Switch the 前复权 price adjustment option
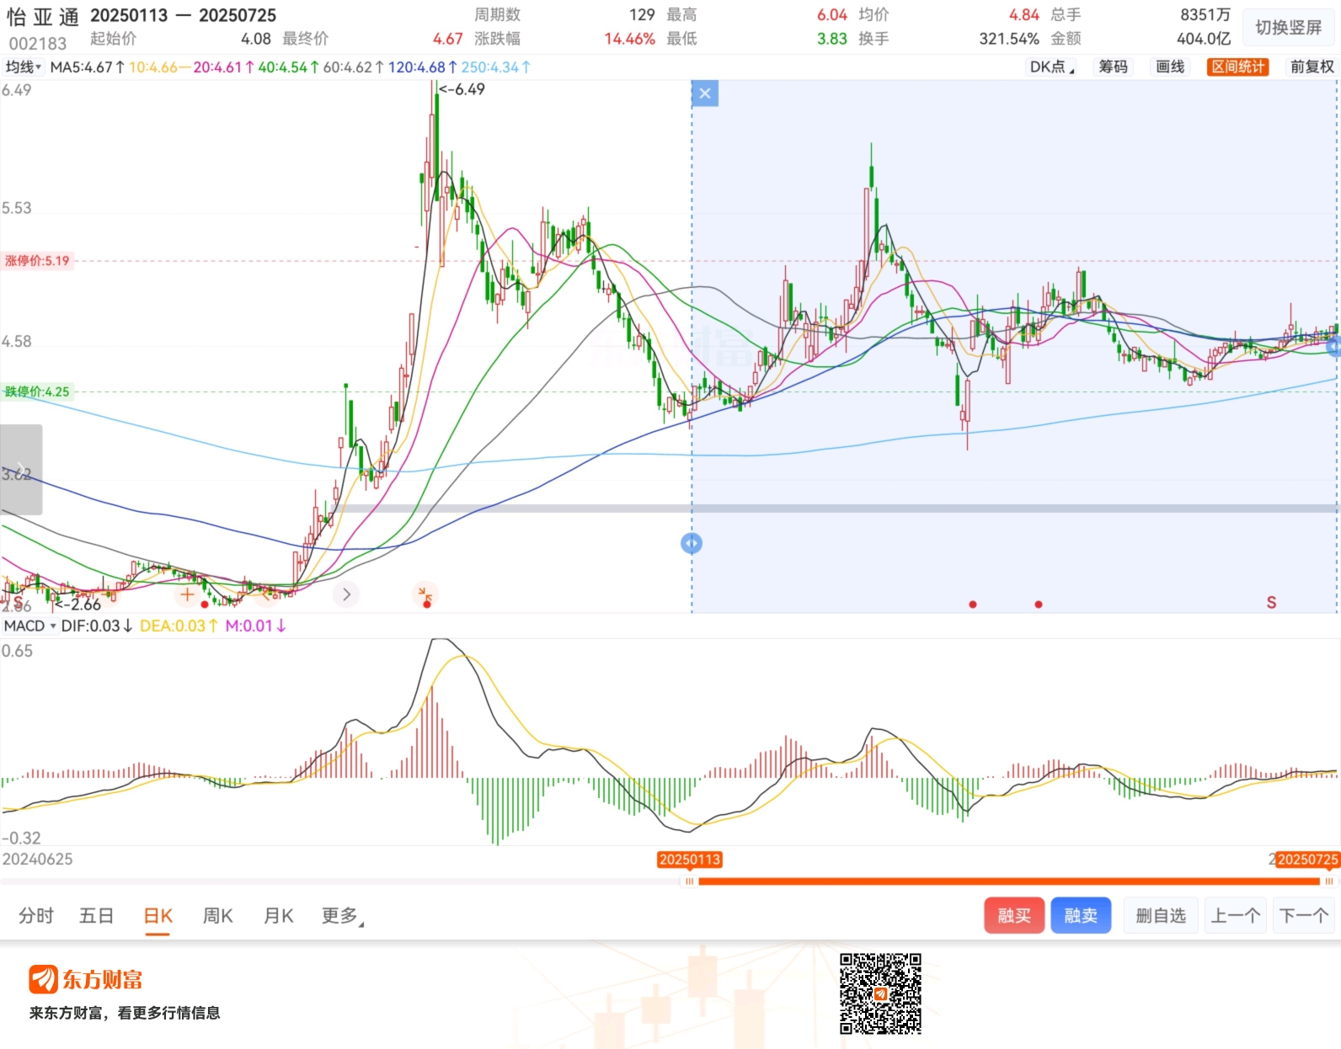Viewport: 1341px width, 1049px height. pyautogui.click(x=1312, y=67)
